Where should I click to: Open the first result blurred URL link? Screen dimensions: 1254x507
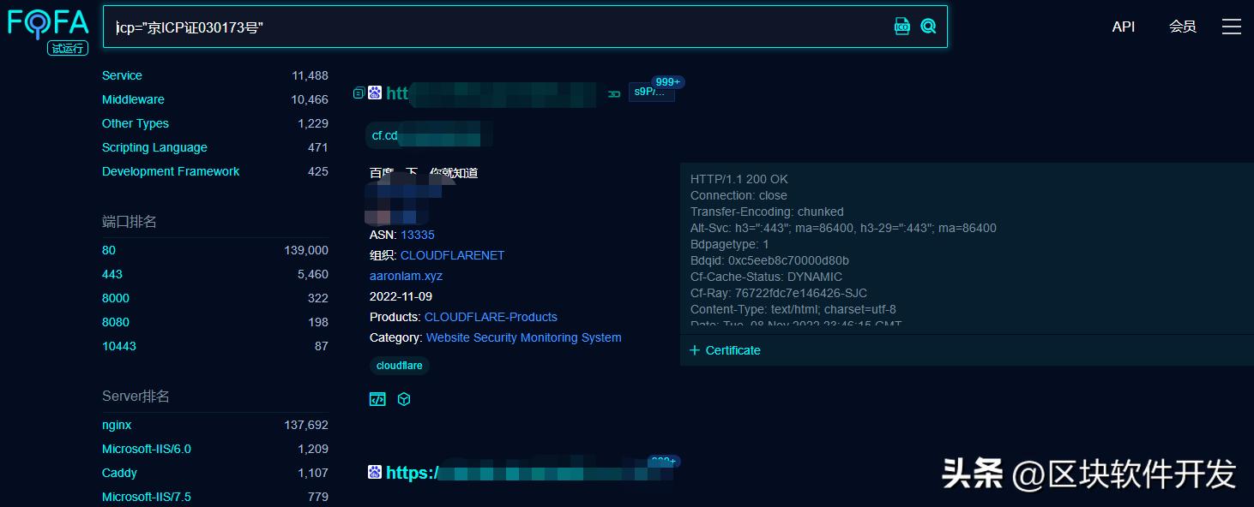tap(491, 93)
